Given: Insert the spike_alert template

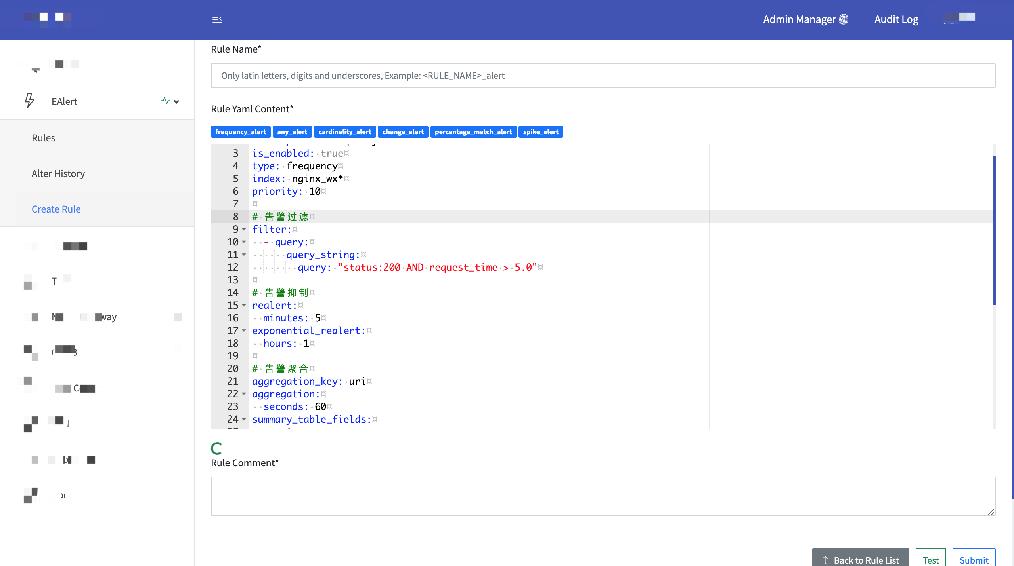Looking at the screenshot, I should point(541,132).
